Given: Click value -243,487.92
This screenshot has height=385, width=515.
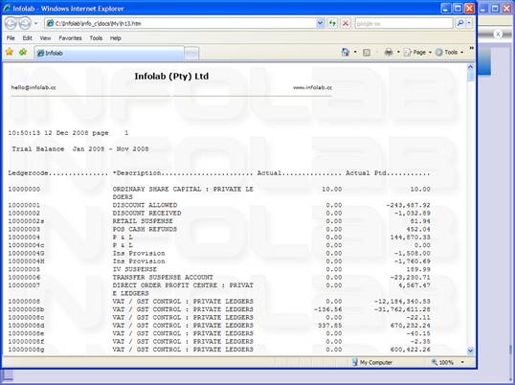Looking at the screenshot, I should (x=408, y=205).
